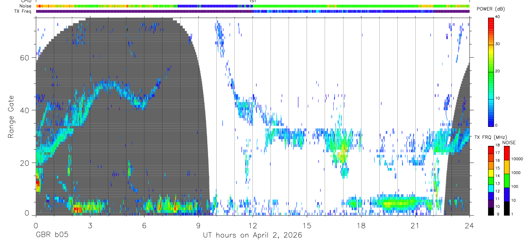The image size is (528, 244).
Task: Click the UT hours on April 2, 2026 label
Action: coord(252,235)
